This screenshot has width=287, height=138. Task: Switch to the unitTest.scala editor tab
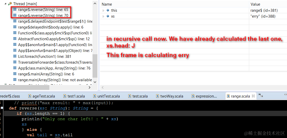coord(109,96)
